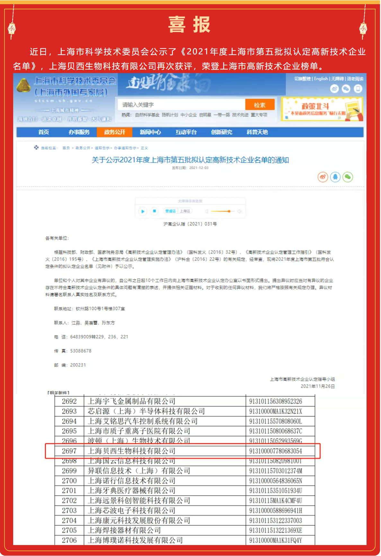Viewport: 381px width, 556px height.
Task: Click the publish date 2021-12-03
Action: tap(199, 168)
